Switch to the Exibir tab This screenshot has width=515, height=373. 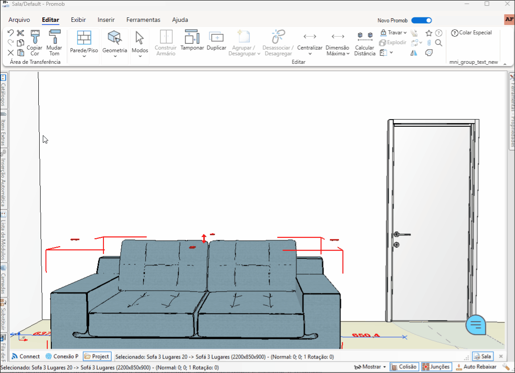78,20
